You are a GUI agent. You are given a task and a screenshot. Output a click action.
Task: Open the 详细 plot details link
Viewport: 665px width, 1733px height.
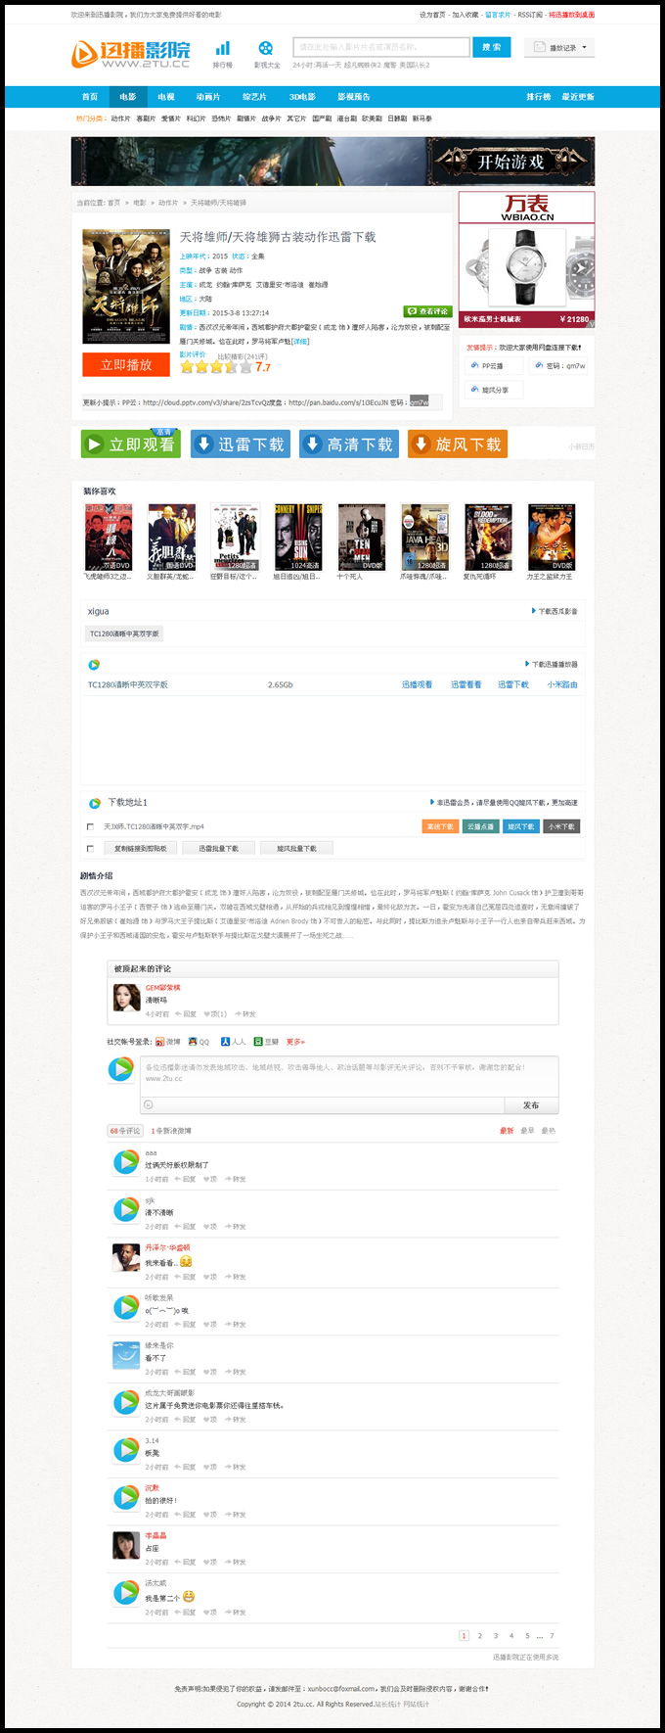[x=300, y=342]
